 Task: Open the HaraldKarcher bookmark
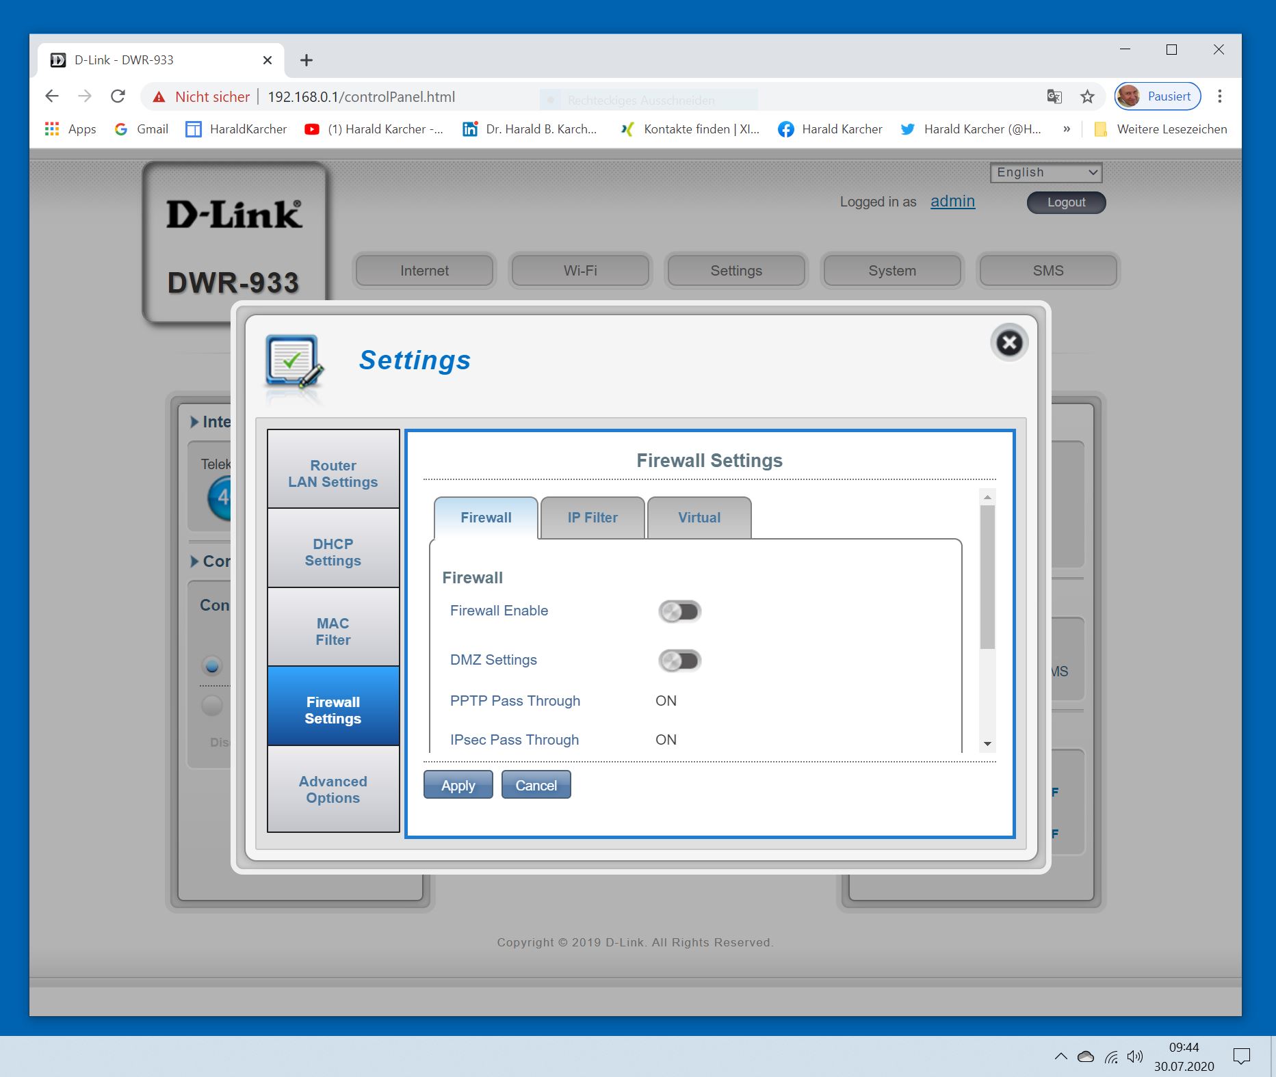[x=236, y=129]
